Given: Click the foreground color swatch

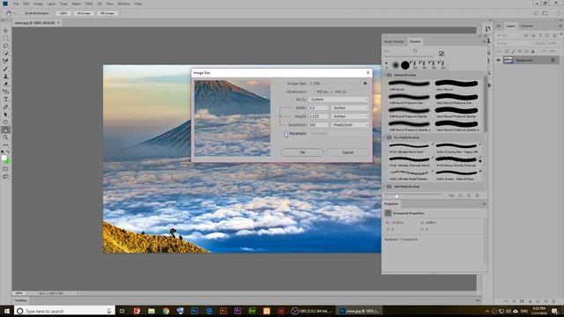Looking at the screenshot, I should click(4, 158).
